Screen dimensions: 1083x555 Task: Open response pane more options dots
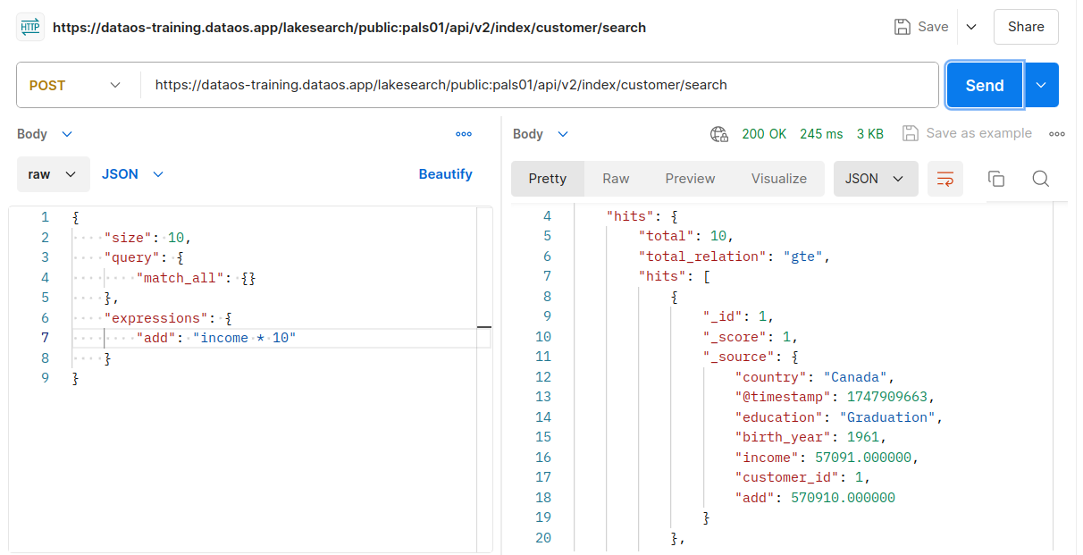1057,134
